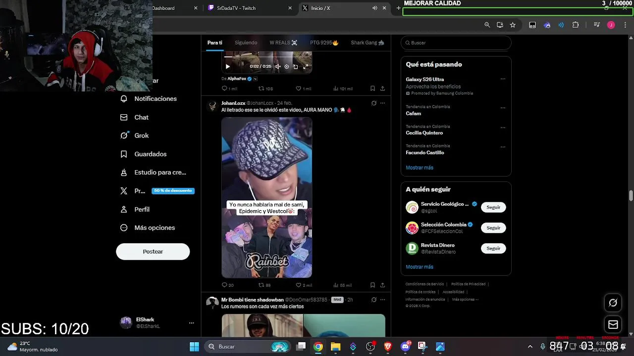
Task: Open PTG 9295 list tab
Action: tap(324, 43)
